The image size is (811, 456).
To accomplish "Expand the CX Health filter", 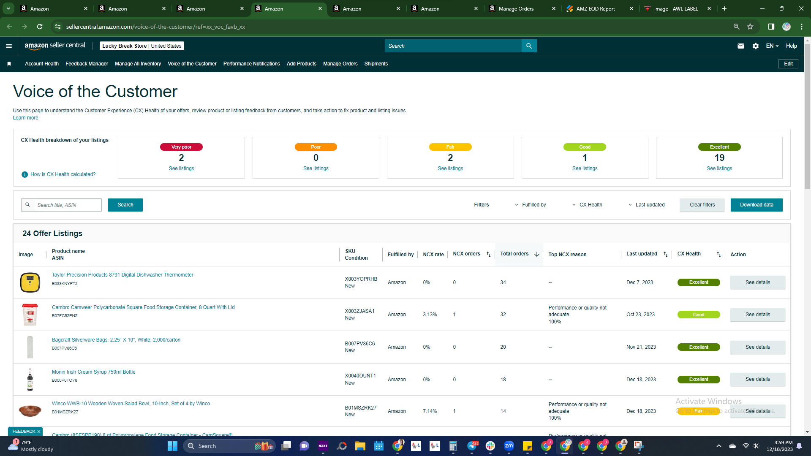I will point(587,205).
